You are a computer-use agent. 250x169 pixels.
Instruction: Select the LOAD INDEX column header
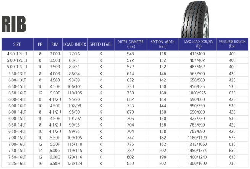point(75,44)
